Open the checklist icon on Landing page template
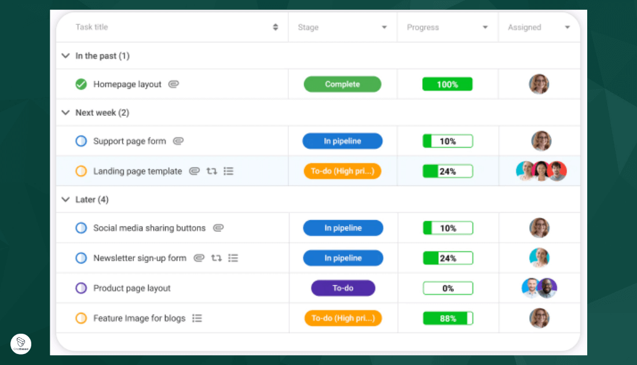The image size is (637, 365). (x=228, y=171)
